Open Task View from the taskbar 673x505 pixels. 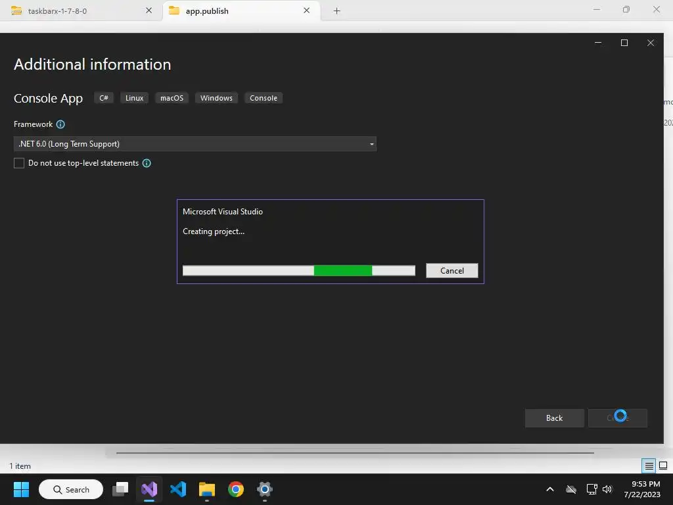pyautogui.click(x=120, y=489)
